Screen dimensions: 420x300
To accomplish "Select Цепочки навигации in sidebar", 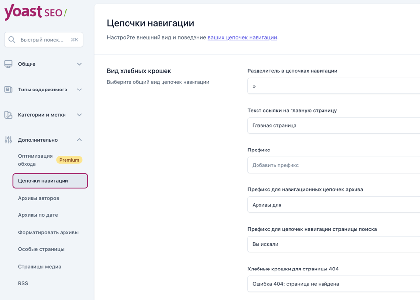I will pyautogui.click(x=50, y=181).
